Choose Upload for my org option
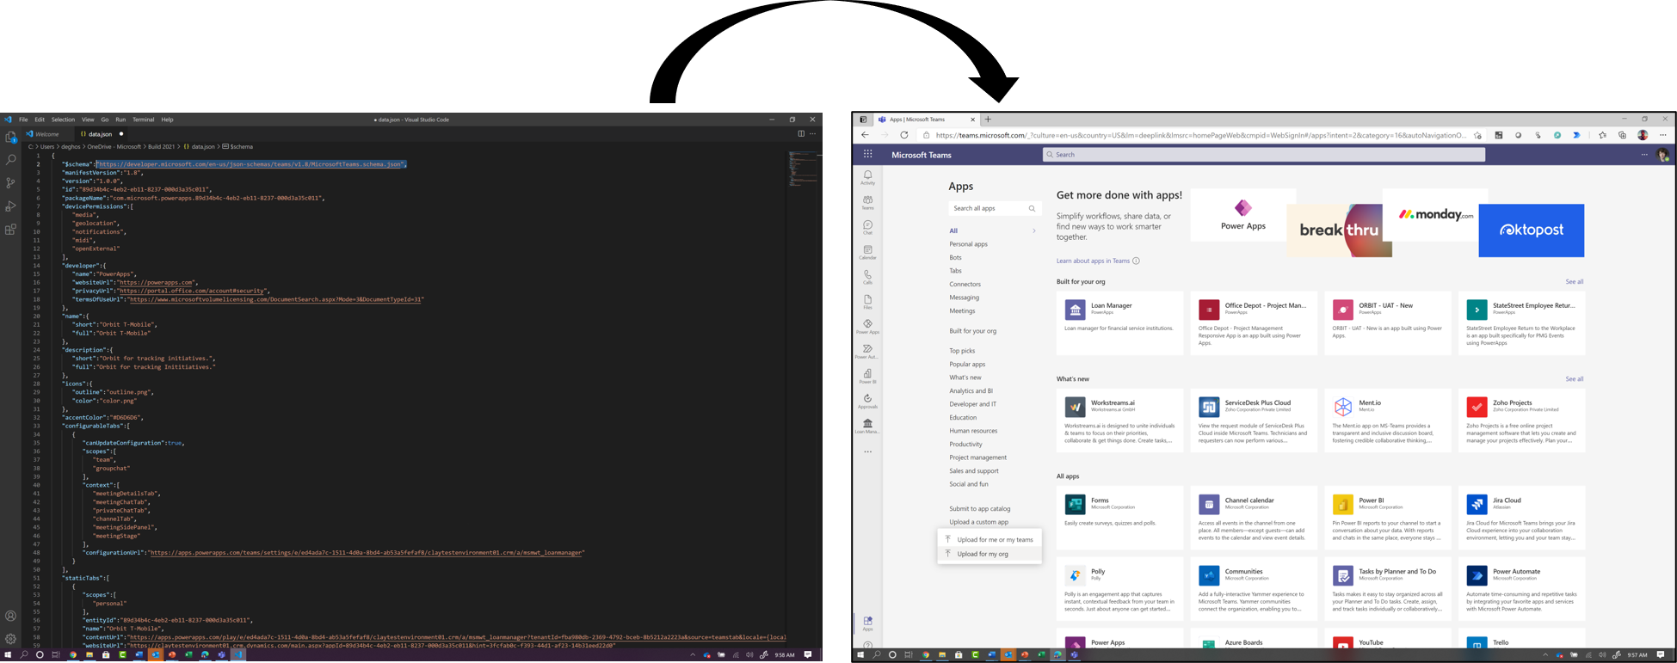This screenshot has width=1677, height=663. [982, 555]
